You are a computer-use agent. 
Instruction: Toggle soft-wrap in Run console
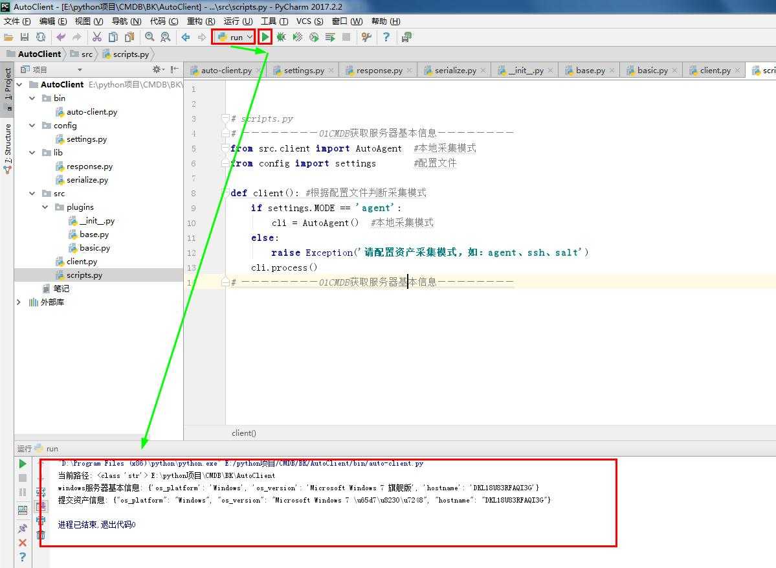click(41, 492)
